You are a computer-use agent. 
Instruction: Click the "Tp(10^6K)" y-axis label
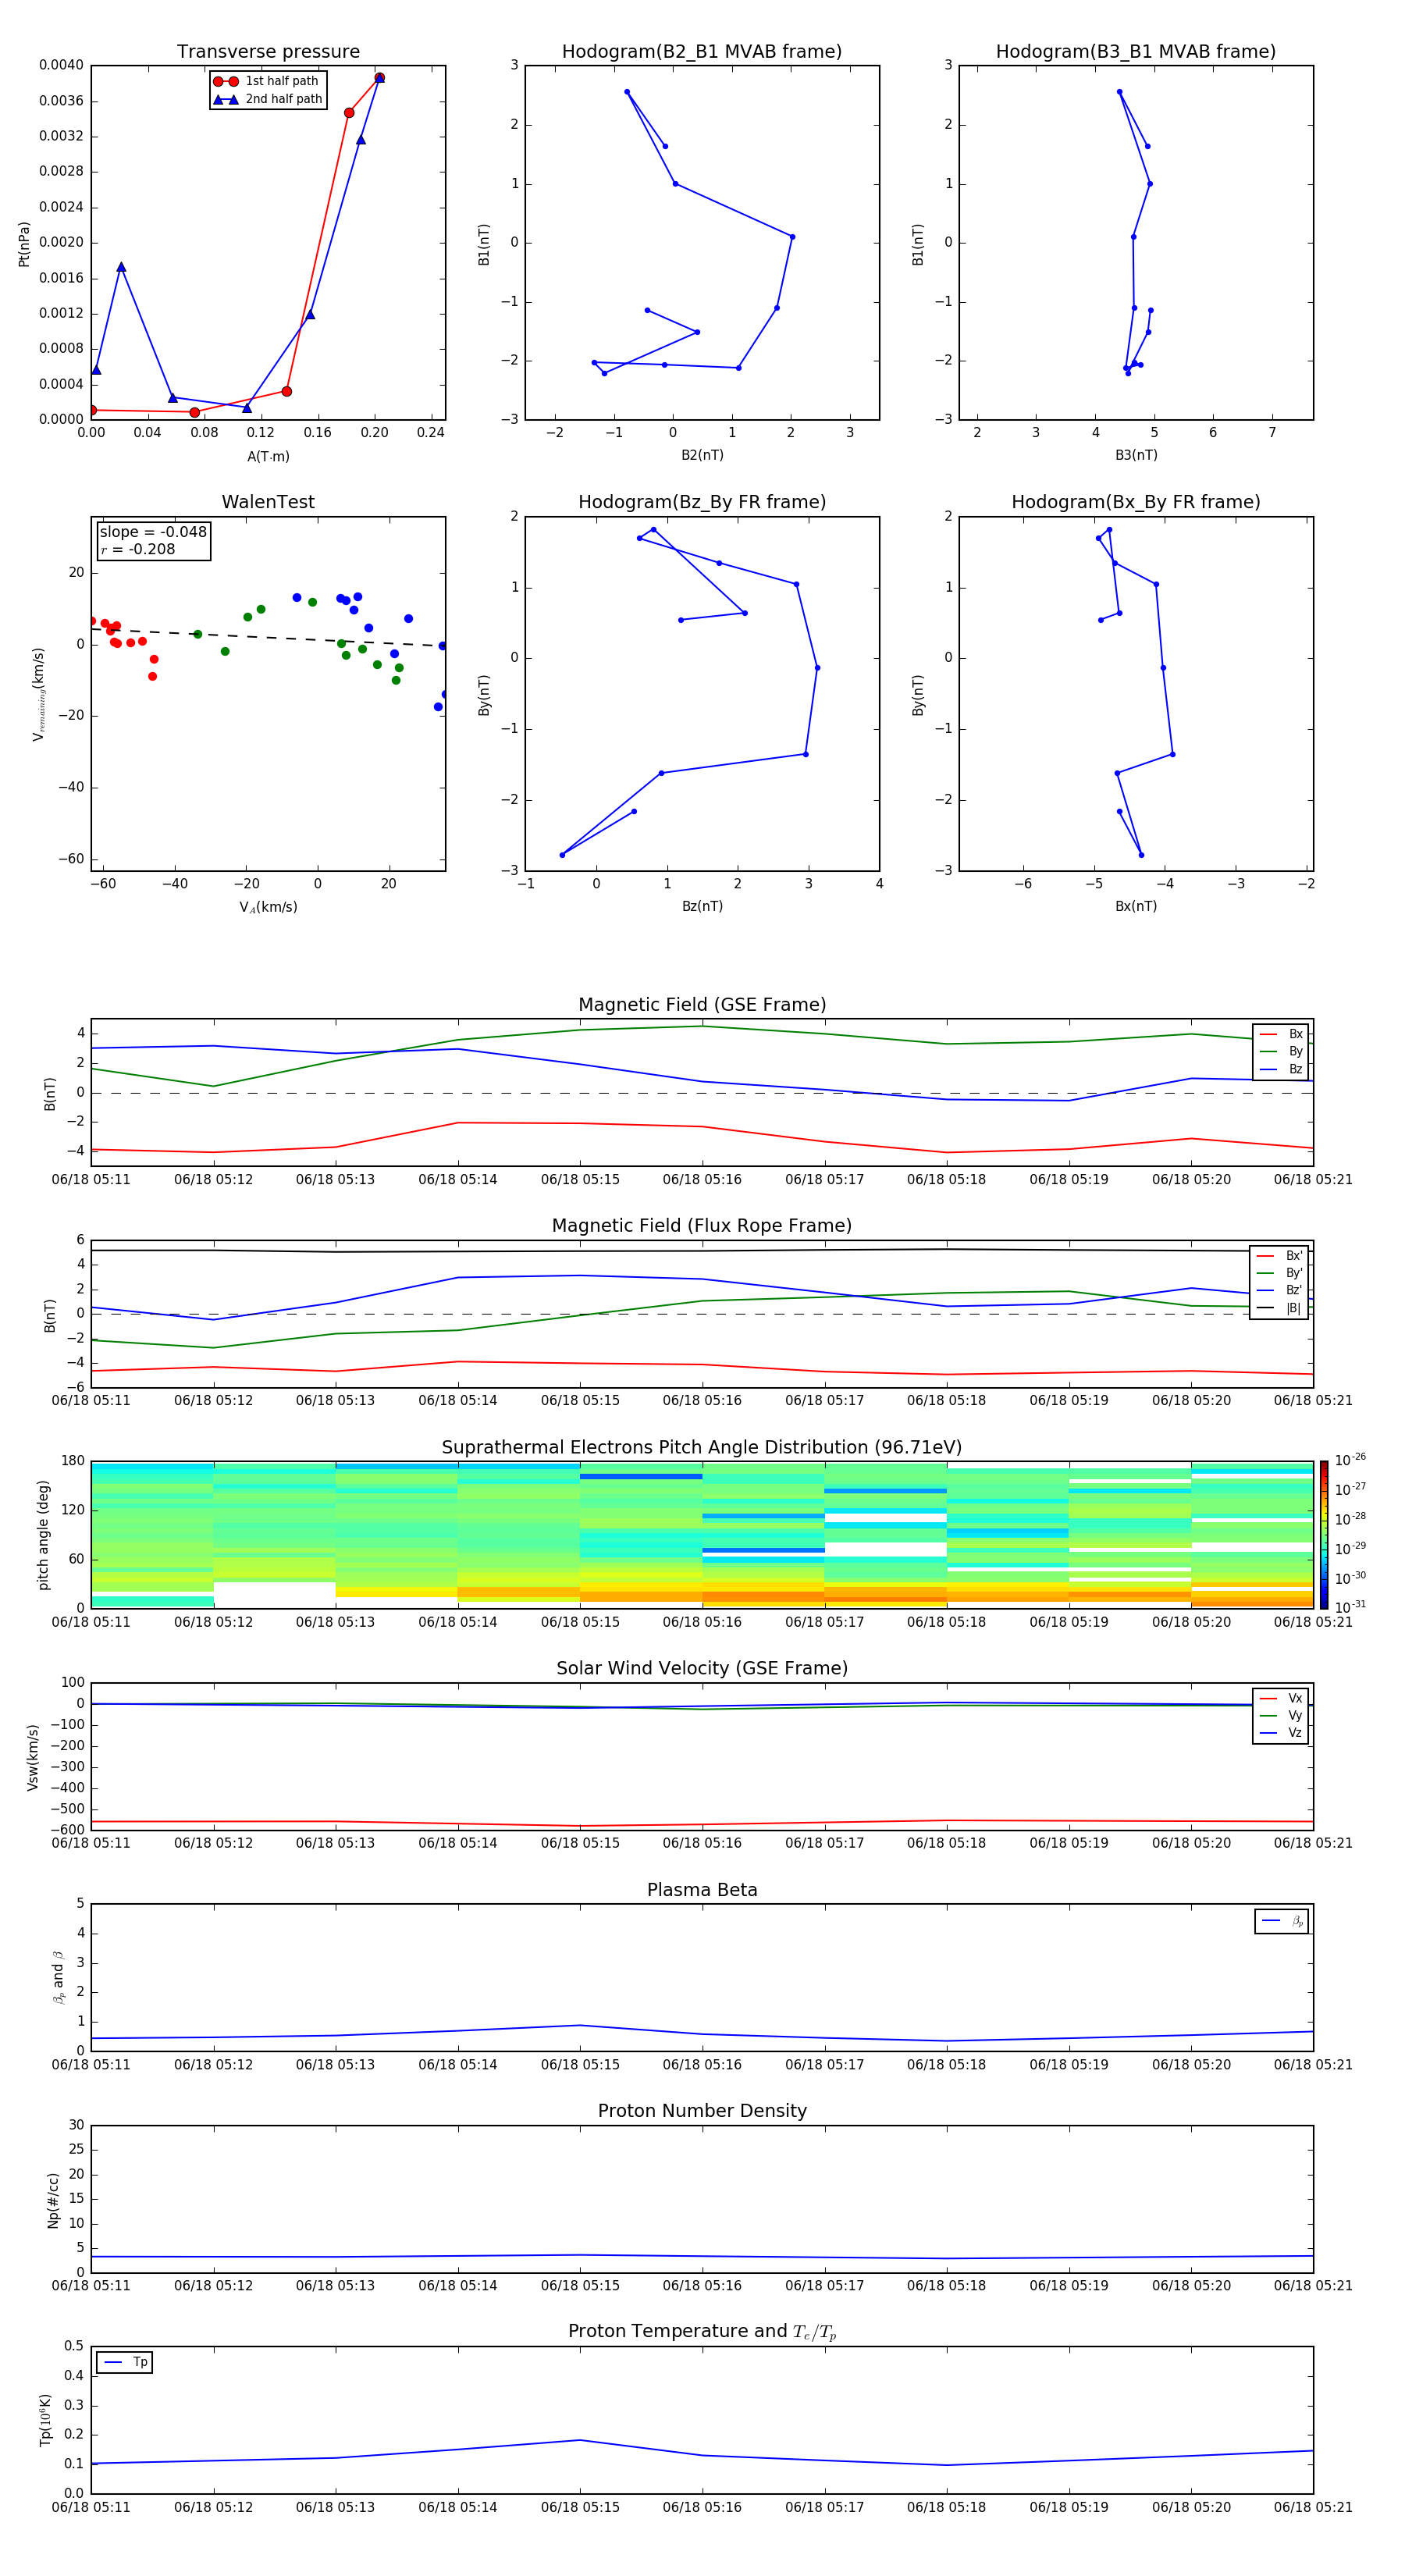coord(45,2420)
